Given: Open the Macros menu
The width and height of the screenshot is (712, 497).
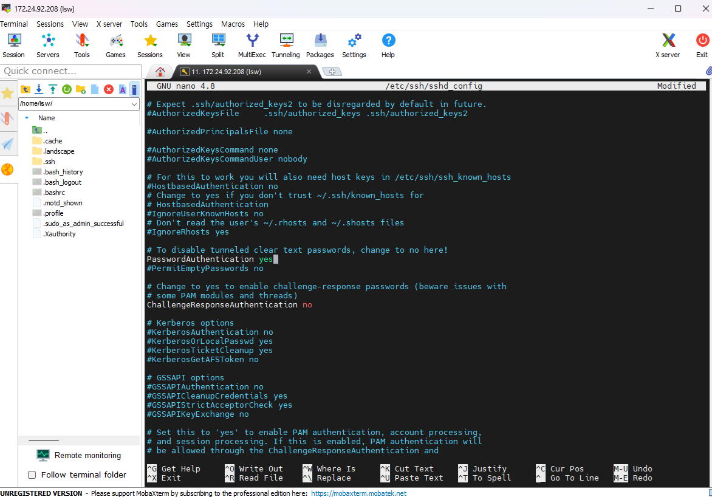Looking at the screenshot, I should [x=233, y=24].
